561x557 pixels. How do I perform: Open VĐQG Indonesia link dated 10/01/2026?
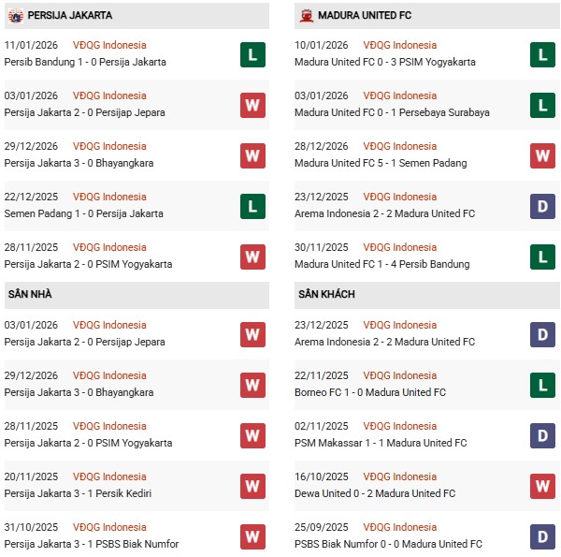point(401,45)
